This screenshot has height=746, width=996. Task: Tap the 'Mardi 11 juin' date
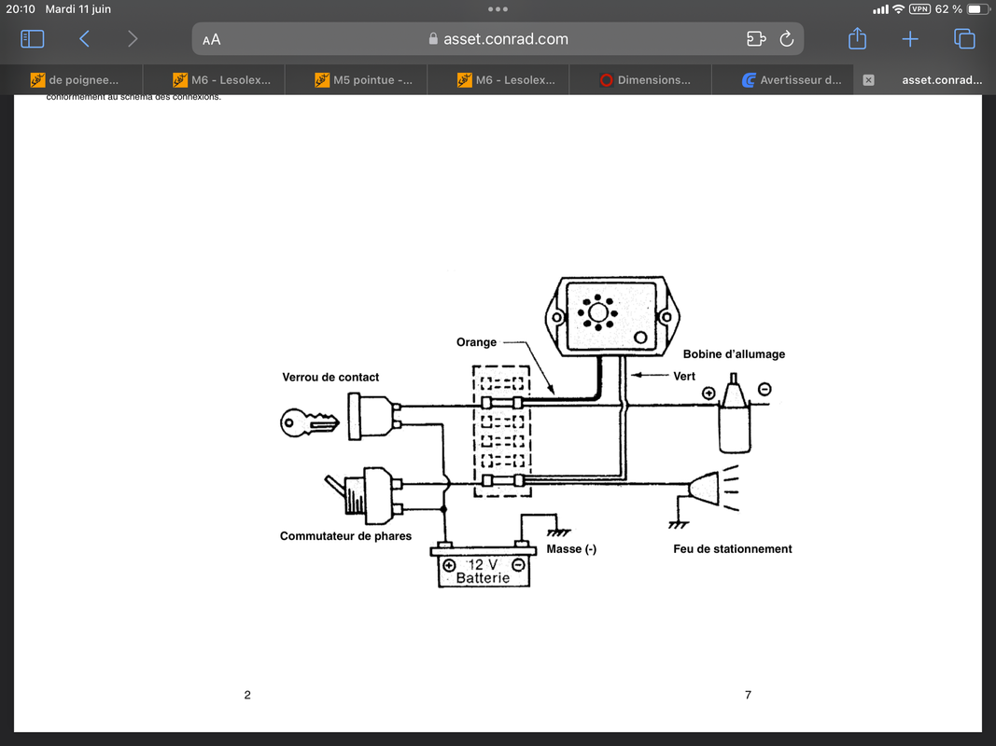coord(78,9)
